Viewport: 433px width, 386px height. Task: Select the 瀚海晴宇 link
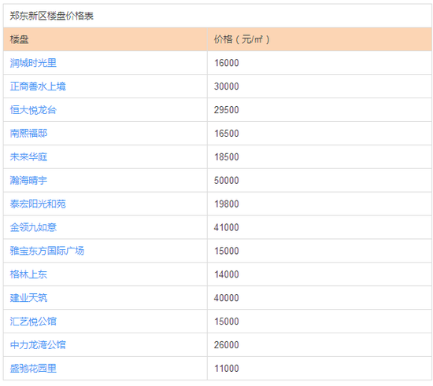pos(28,181)
